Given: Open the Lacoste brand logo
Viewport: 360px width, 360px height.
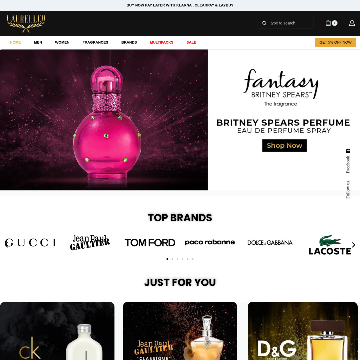Looking at the screenshot, I should point(330,245).
